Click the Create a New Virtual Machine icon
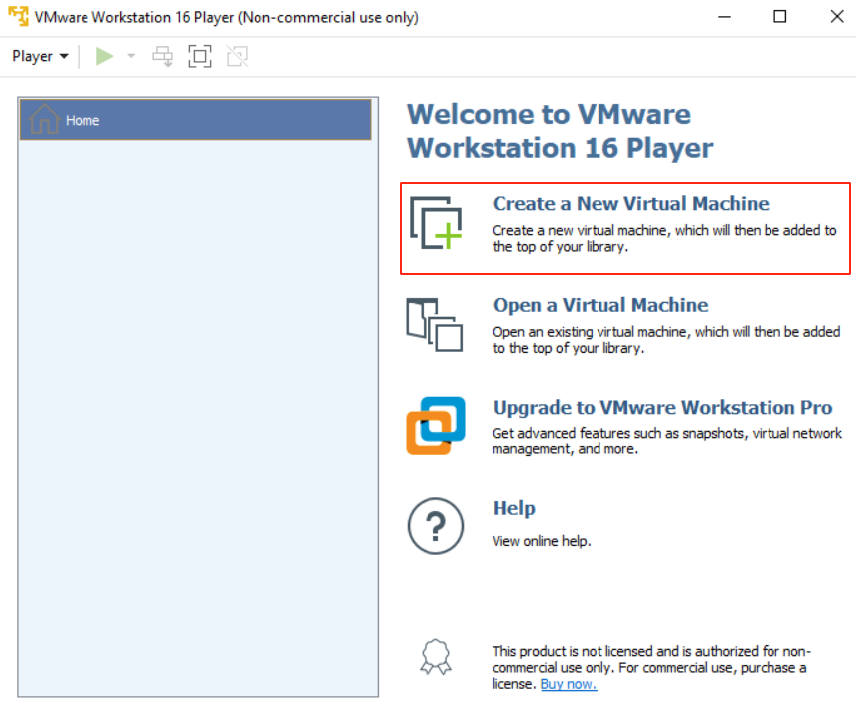Viewport: 856px width, 708px height. [436, 222]
